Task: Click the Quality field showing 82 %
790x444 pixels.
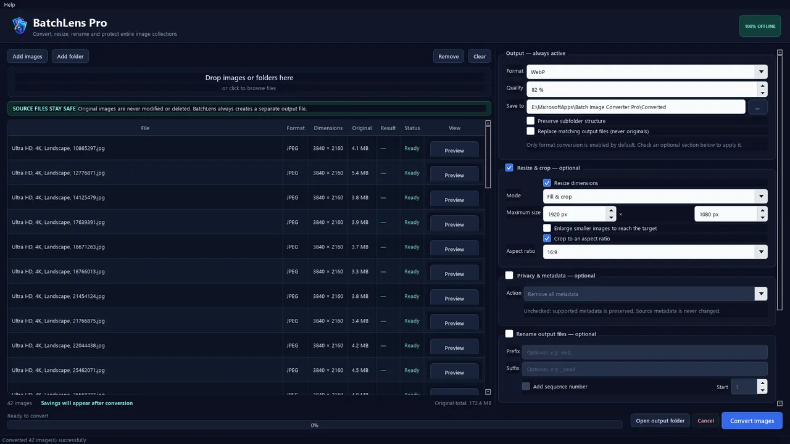Action: (642, 89)
